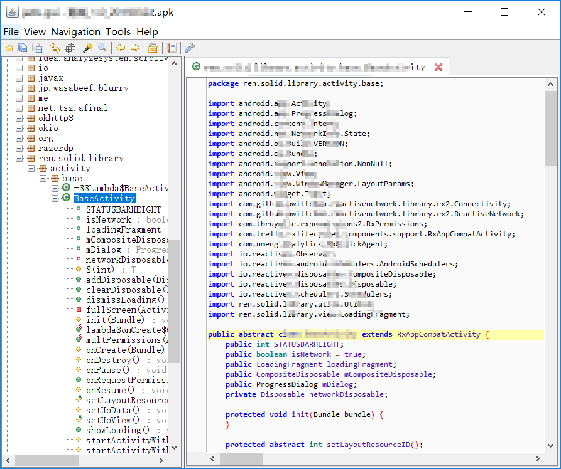
Task: Collapse the ren.solid.library package
Action: (x=19, y=158)
